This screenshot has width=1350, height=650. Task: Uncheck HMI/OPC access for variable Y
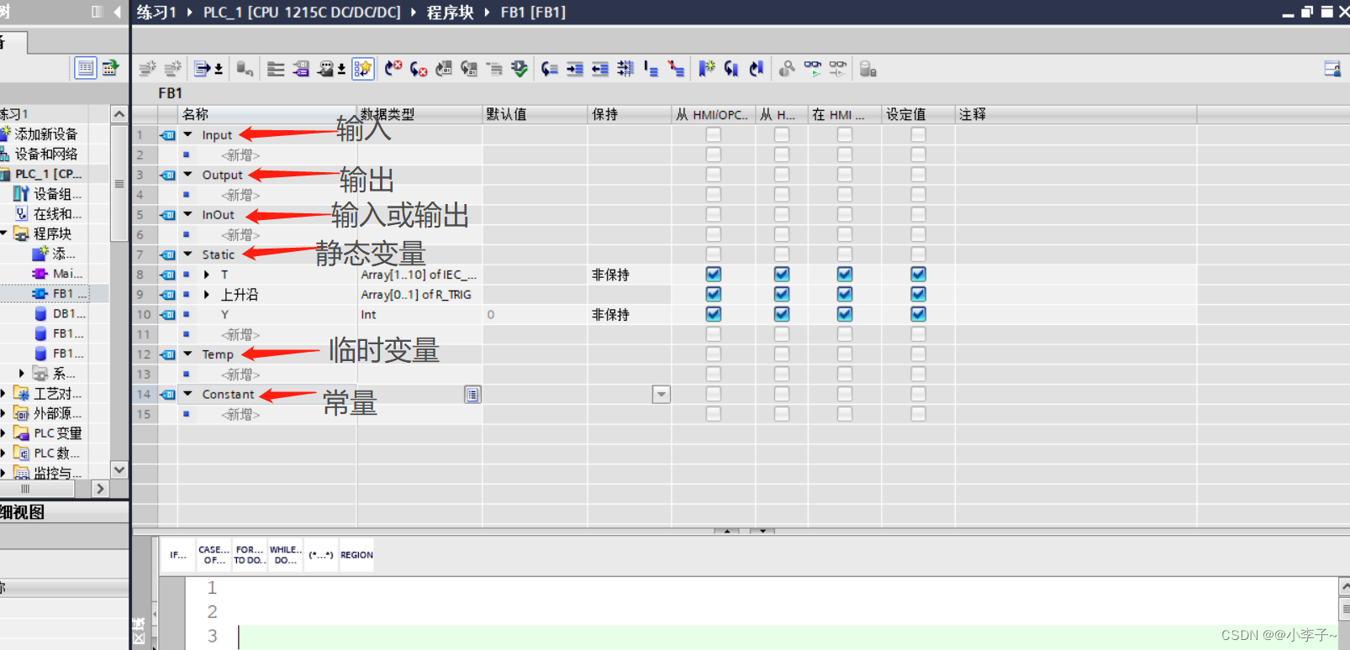coord(714,314)
